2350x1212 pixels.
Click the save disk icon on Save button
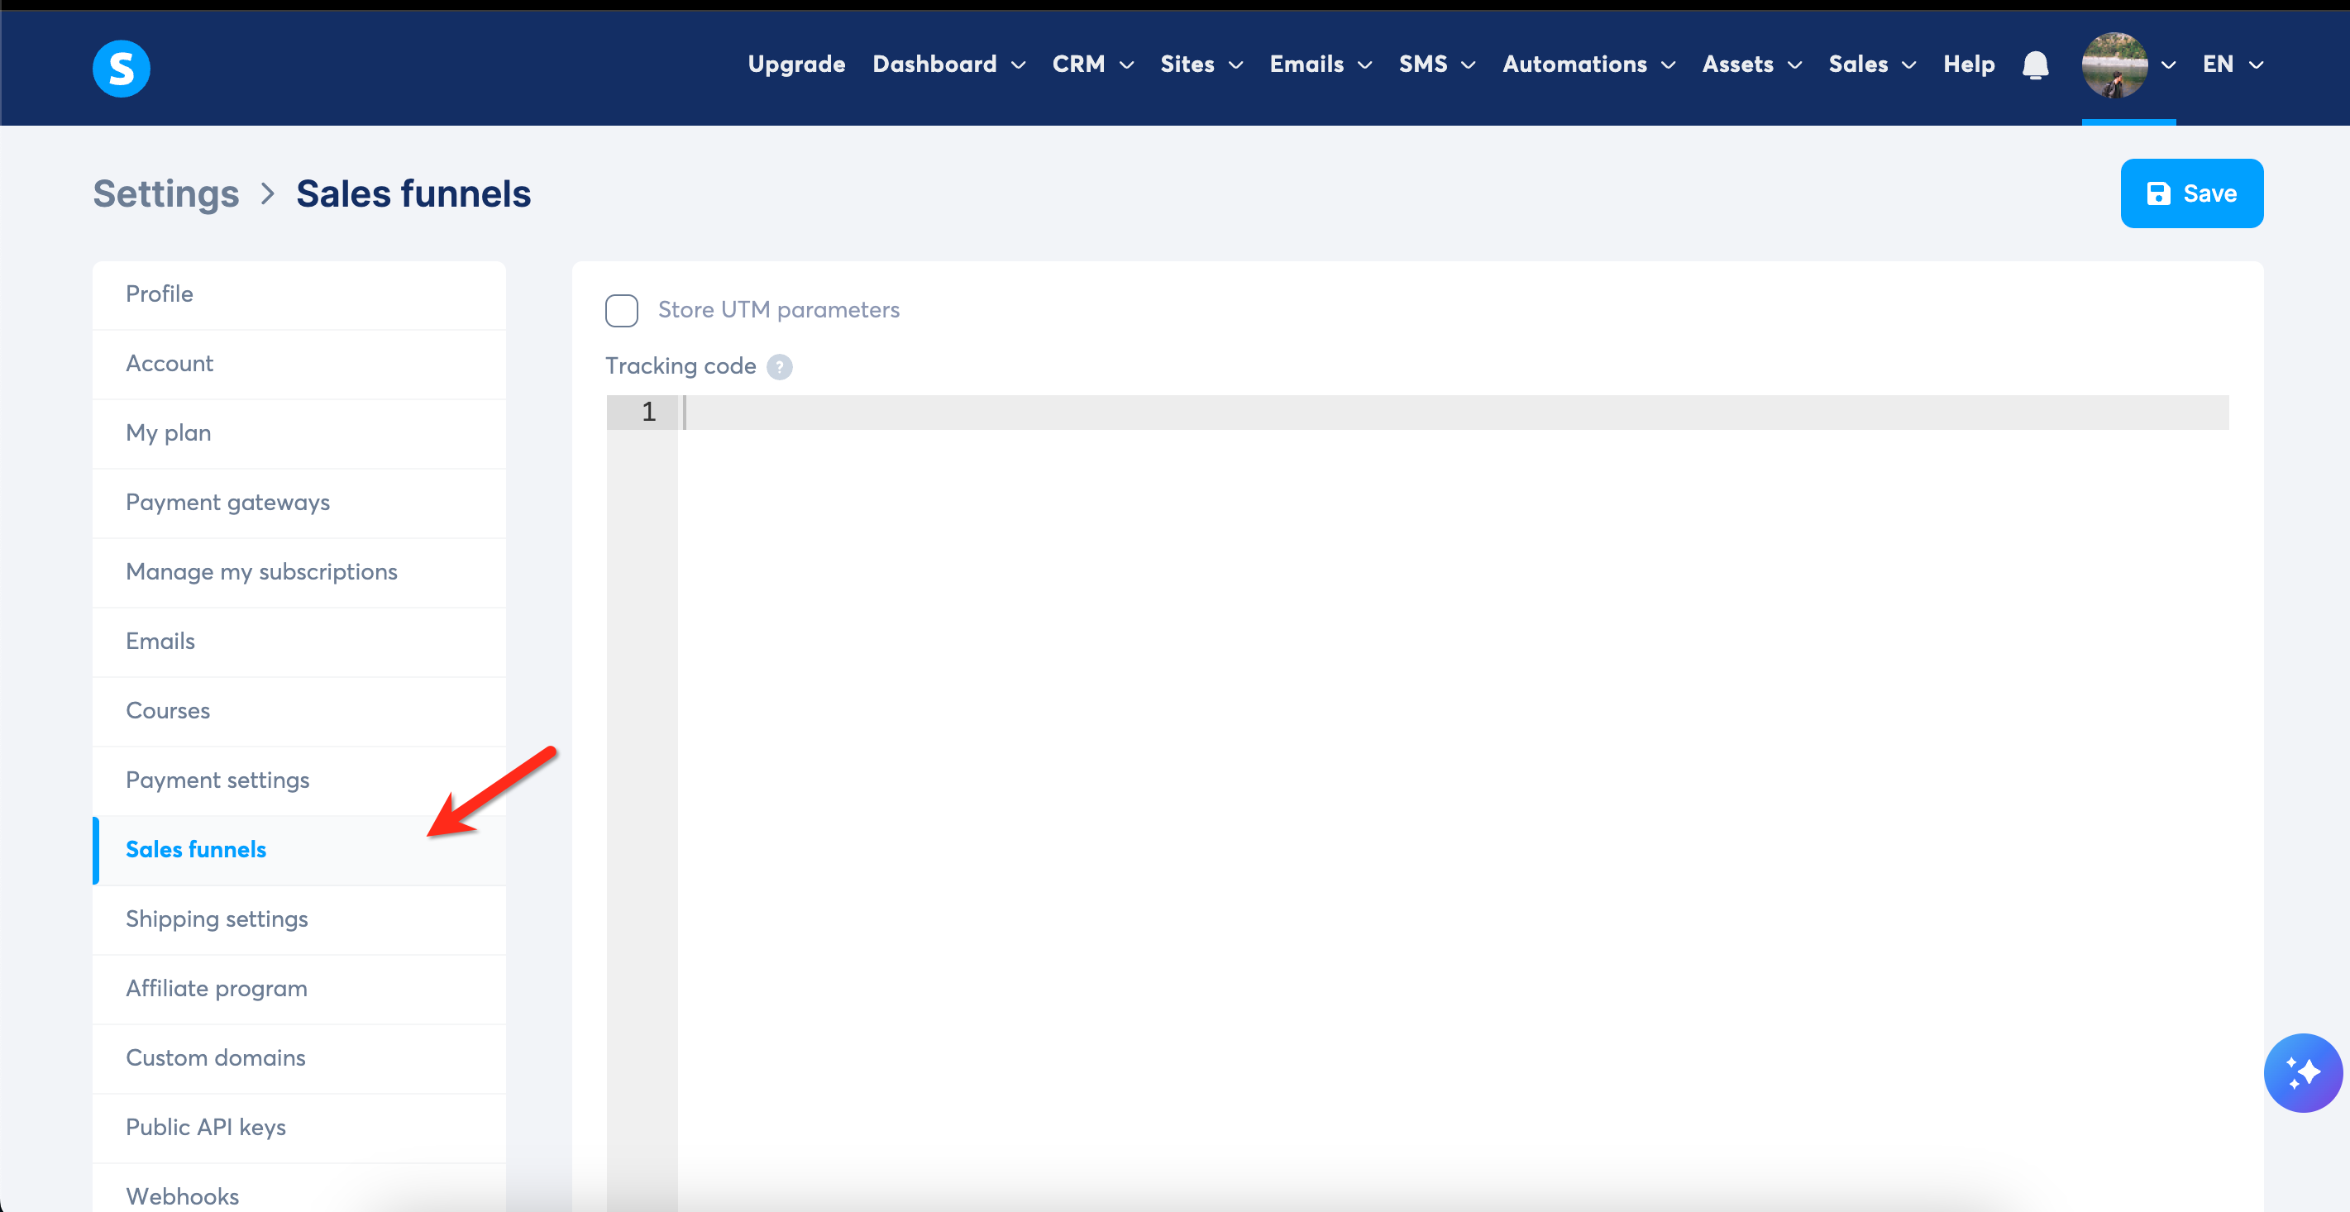click(2158, 193)
